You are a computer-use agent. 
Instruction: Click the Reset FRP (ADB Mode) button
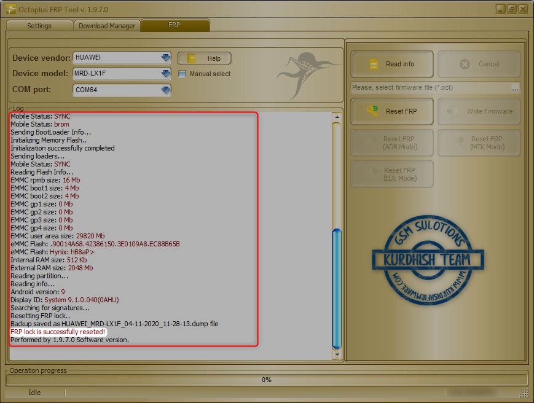coord(392,143)
